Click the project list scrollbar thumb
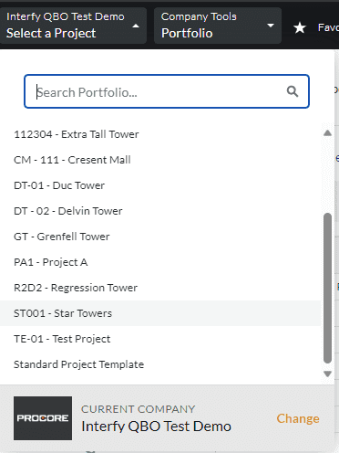 [327, 288]
